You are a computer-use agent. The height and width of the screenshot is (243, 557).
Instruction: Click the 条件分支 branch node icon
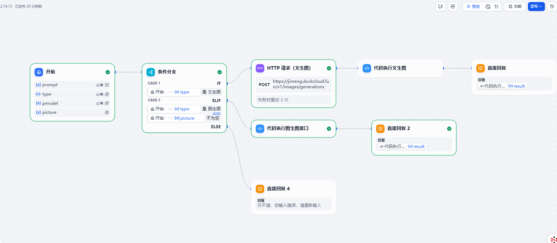(151, 72)
